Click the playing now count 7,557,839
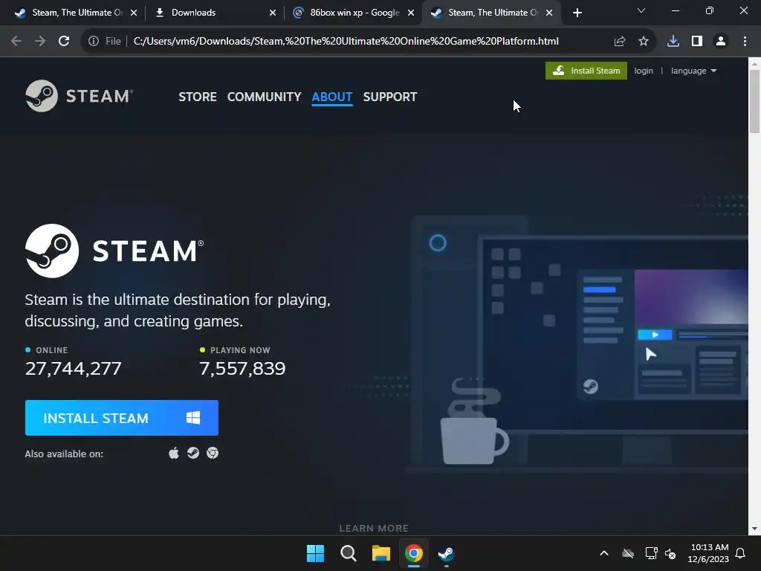The image size is (761, 571). click(x=243, y=369)
